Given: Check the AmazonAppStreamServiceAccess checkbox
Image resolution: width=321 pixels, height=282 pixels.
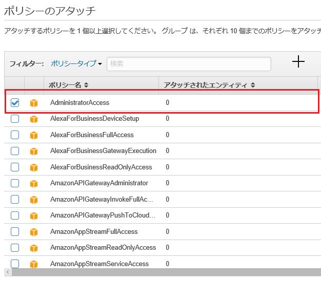Looking at the screenshot, I should pyautogui.click(x=15, y=264).
